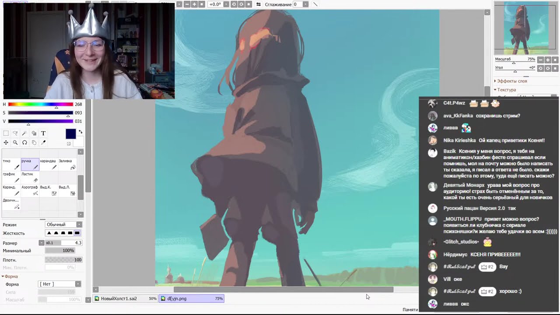Rotate view counterclockwise in top toolbar
This screenshot has width=560, height=315.
(234, 4)
